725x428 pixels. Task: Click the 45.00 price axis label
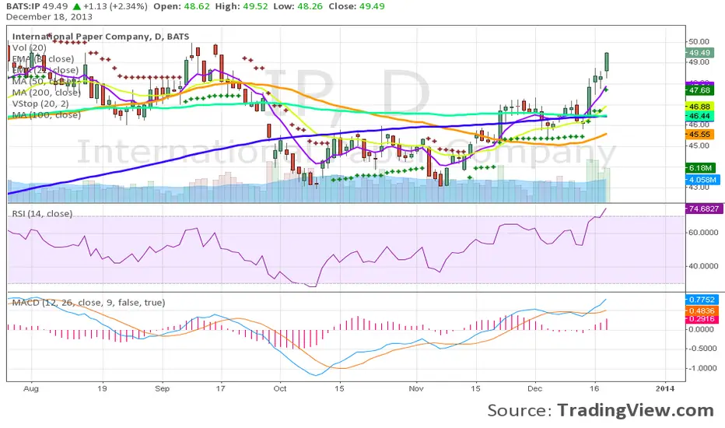click(699, 146)
